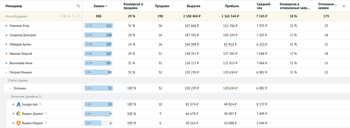Expand the Иванов Георгий row
Viewport: 350px width, 128px height.
(x=6, y=54)
